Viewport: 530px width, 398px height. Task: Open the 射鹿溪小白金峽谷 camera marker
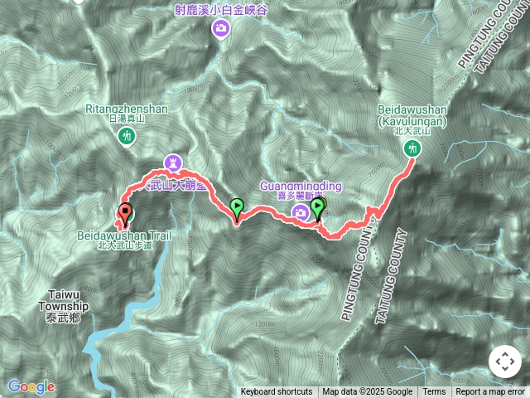pos(221,29)
